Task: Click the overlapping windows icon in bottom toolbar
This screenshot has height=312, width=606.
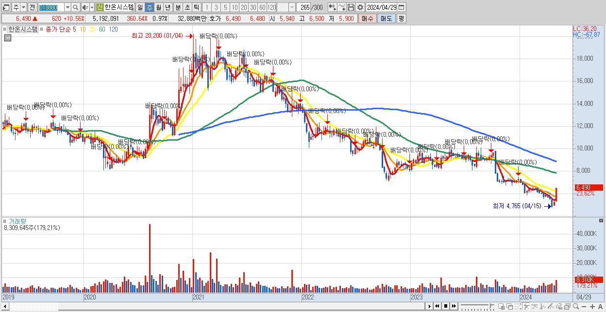Action: pos(510,307)
